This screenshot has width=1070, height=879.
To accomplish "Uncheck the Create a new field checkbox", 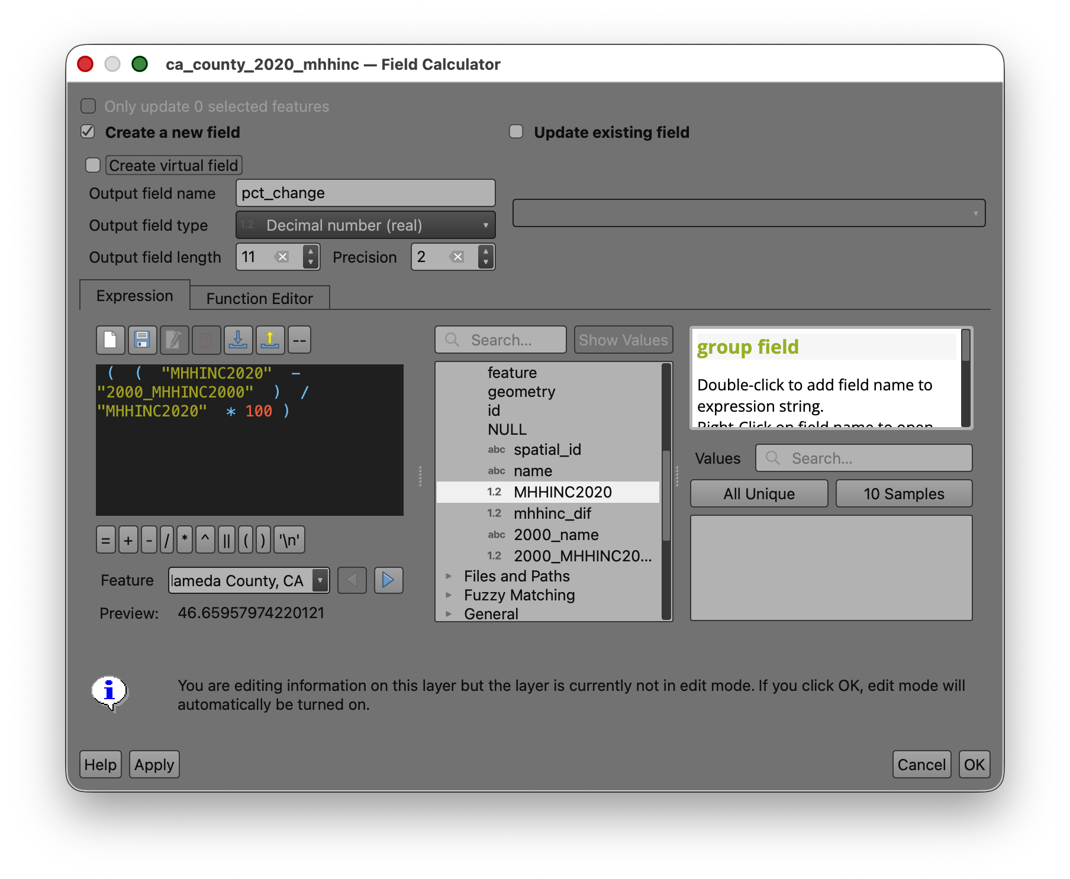I will pyautogui.click(x=88, y=132).
